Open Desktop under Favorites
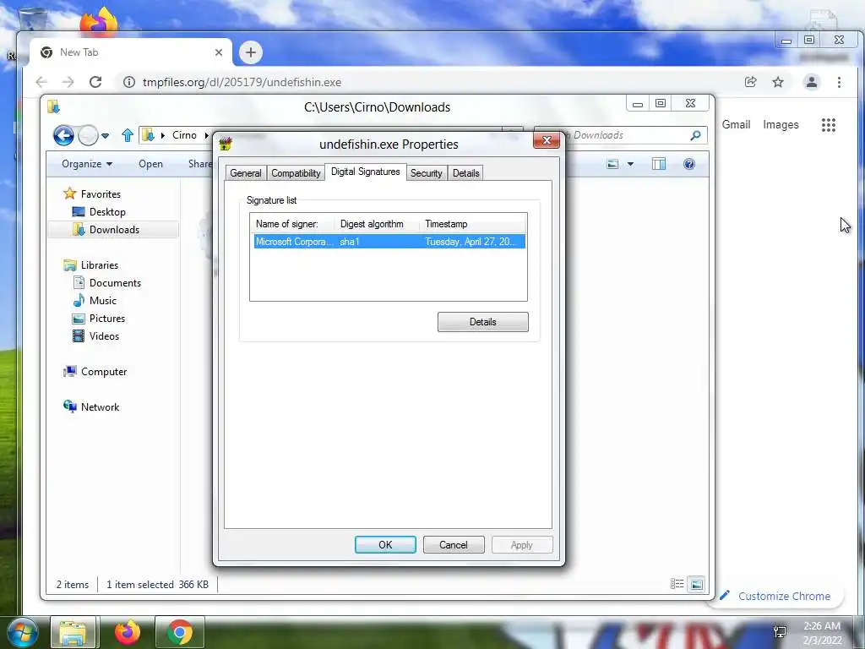Image resolution: width=865 pixels, height=649 pixels. pyautogui.click(x=100, y=212)
